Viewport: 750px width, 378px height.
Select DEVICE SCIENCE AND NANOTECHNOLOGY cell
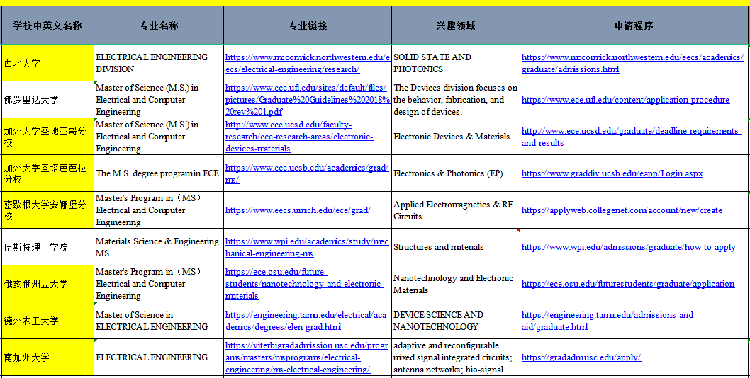(x=456, y=321)
